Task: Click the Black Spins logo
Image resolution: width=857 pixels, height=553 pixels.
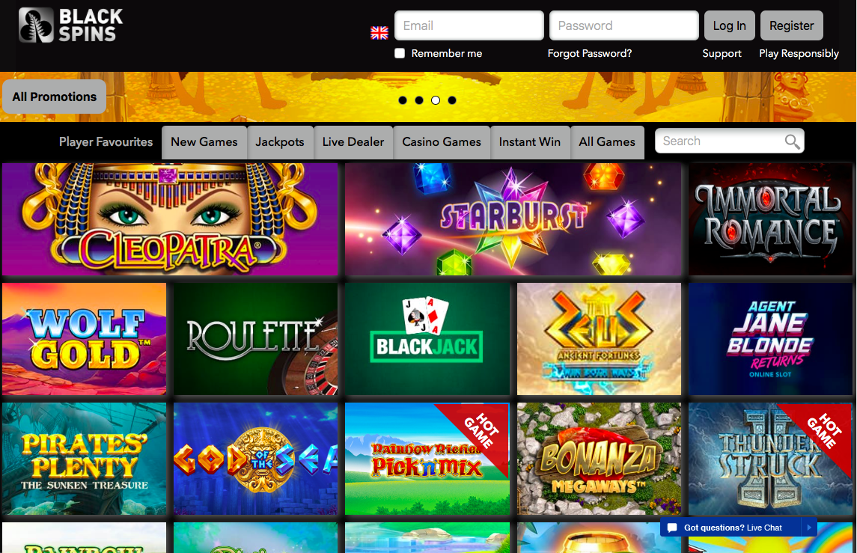Action: (71, 25)
